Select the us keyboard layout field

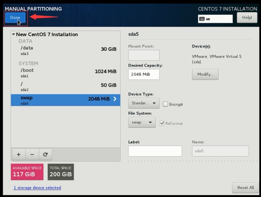click(215, 19)
